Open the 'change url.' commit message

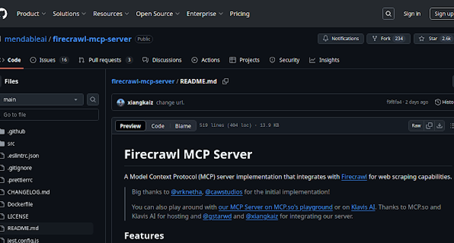pyautogui.click(x=170, y=103)
